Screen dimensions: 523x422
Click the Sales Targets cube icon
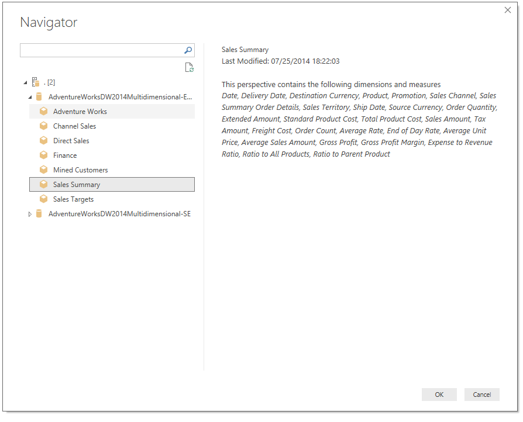43,199
